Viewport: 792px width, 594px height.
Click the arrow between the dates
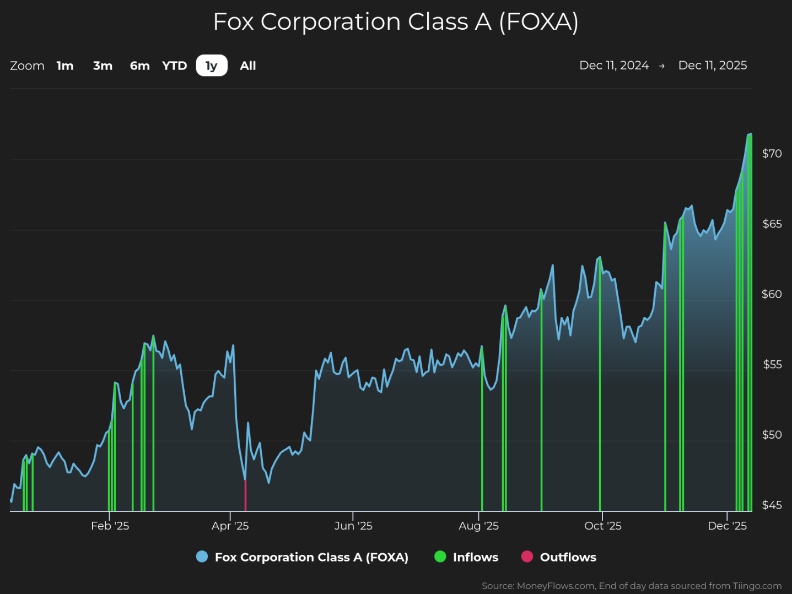662,66
